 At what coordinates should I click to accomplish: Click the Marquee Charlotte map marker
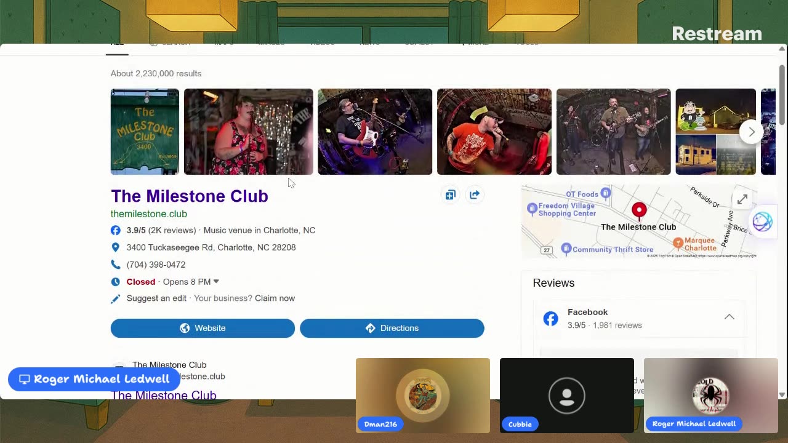(x=678, y=242)
